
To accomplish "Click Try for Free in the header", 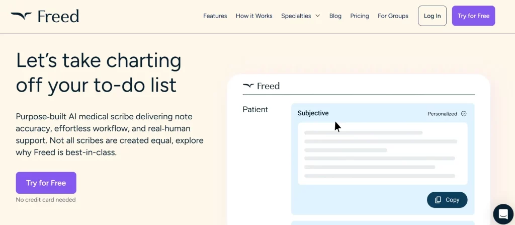I will (473, 16).
